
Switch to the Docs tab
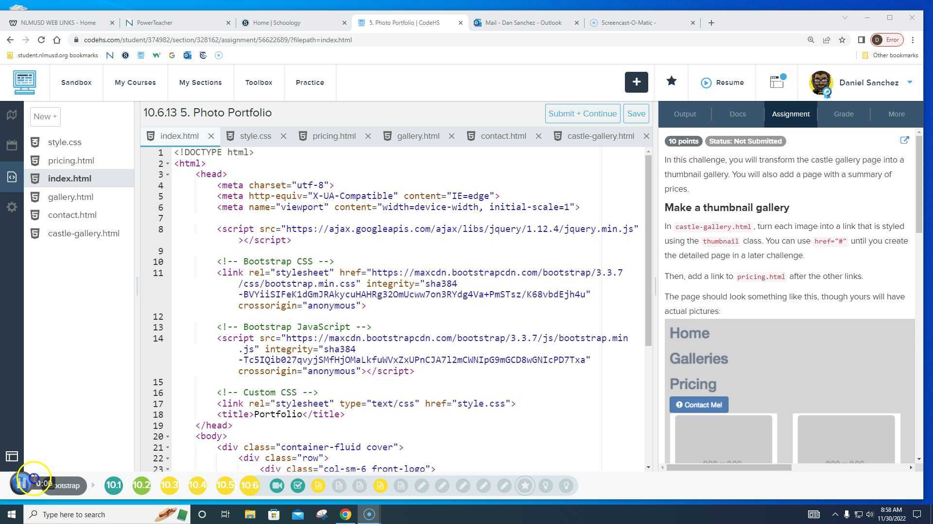[737, 114]
